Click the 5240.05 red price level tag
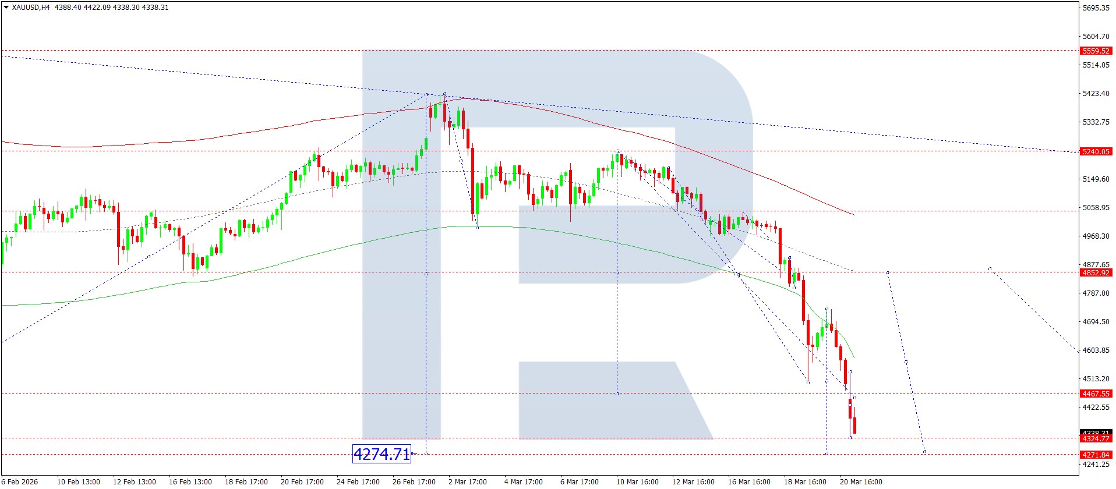This screenshot has height=489, width=1116. tap(1096, 152)
